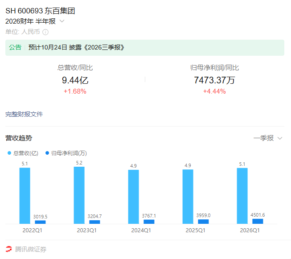Click the 9.44亿 total revenue value
The image size is (291, 259).
click(x=75, y=80)
